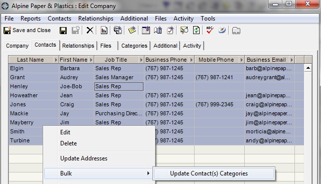321x184 pixels.
Task: Open the File menu
Action: coord(9,19)
